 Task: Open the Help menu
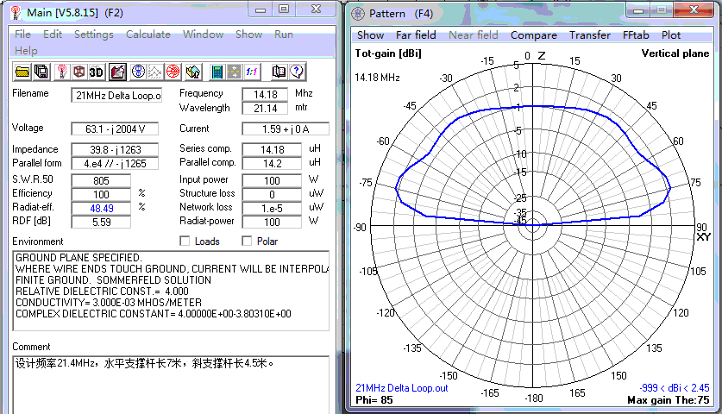[x=26, y=51]
